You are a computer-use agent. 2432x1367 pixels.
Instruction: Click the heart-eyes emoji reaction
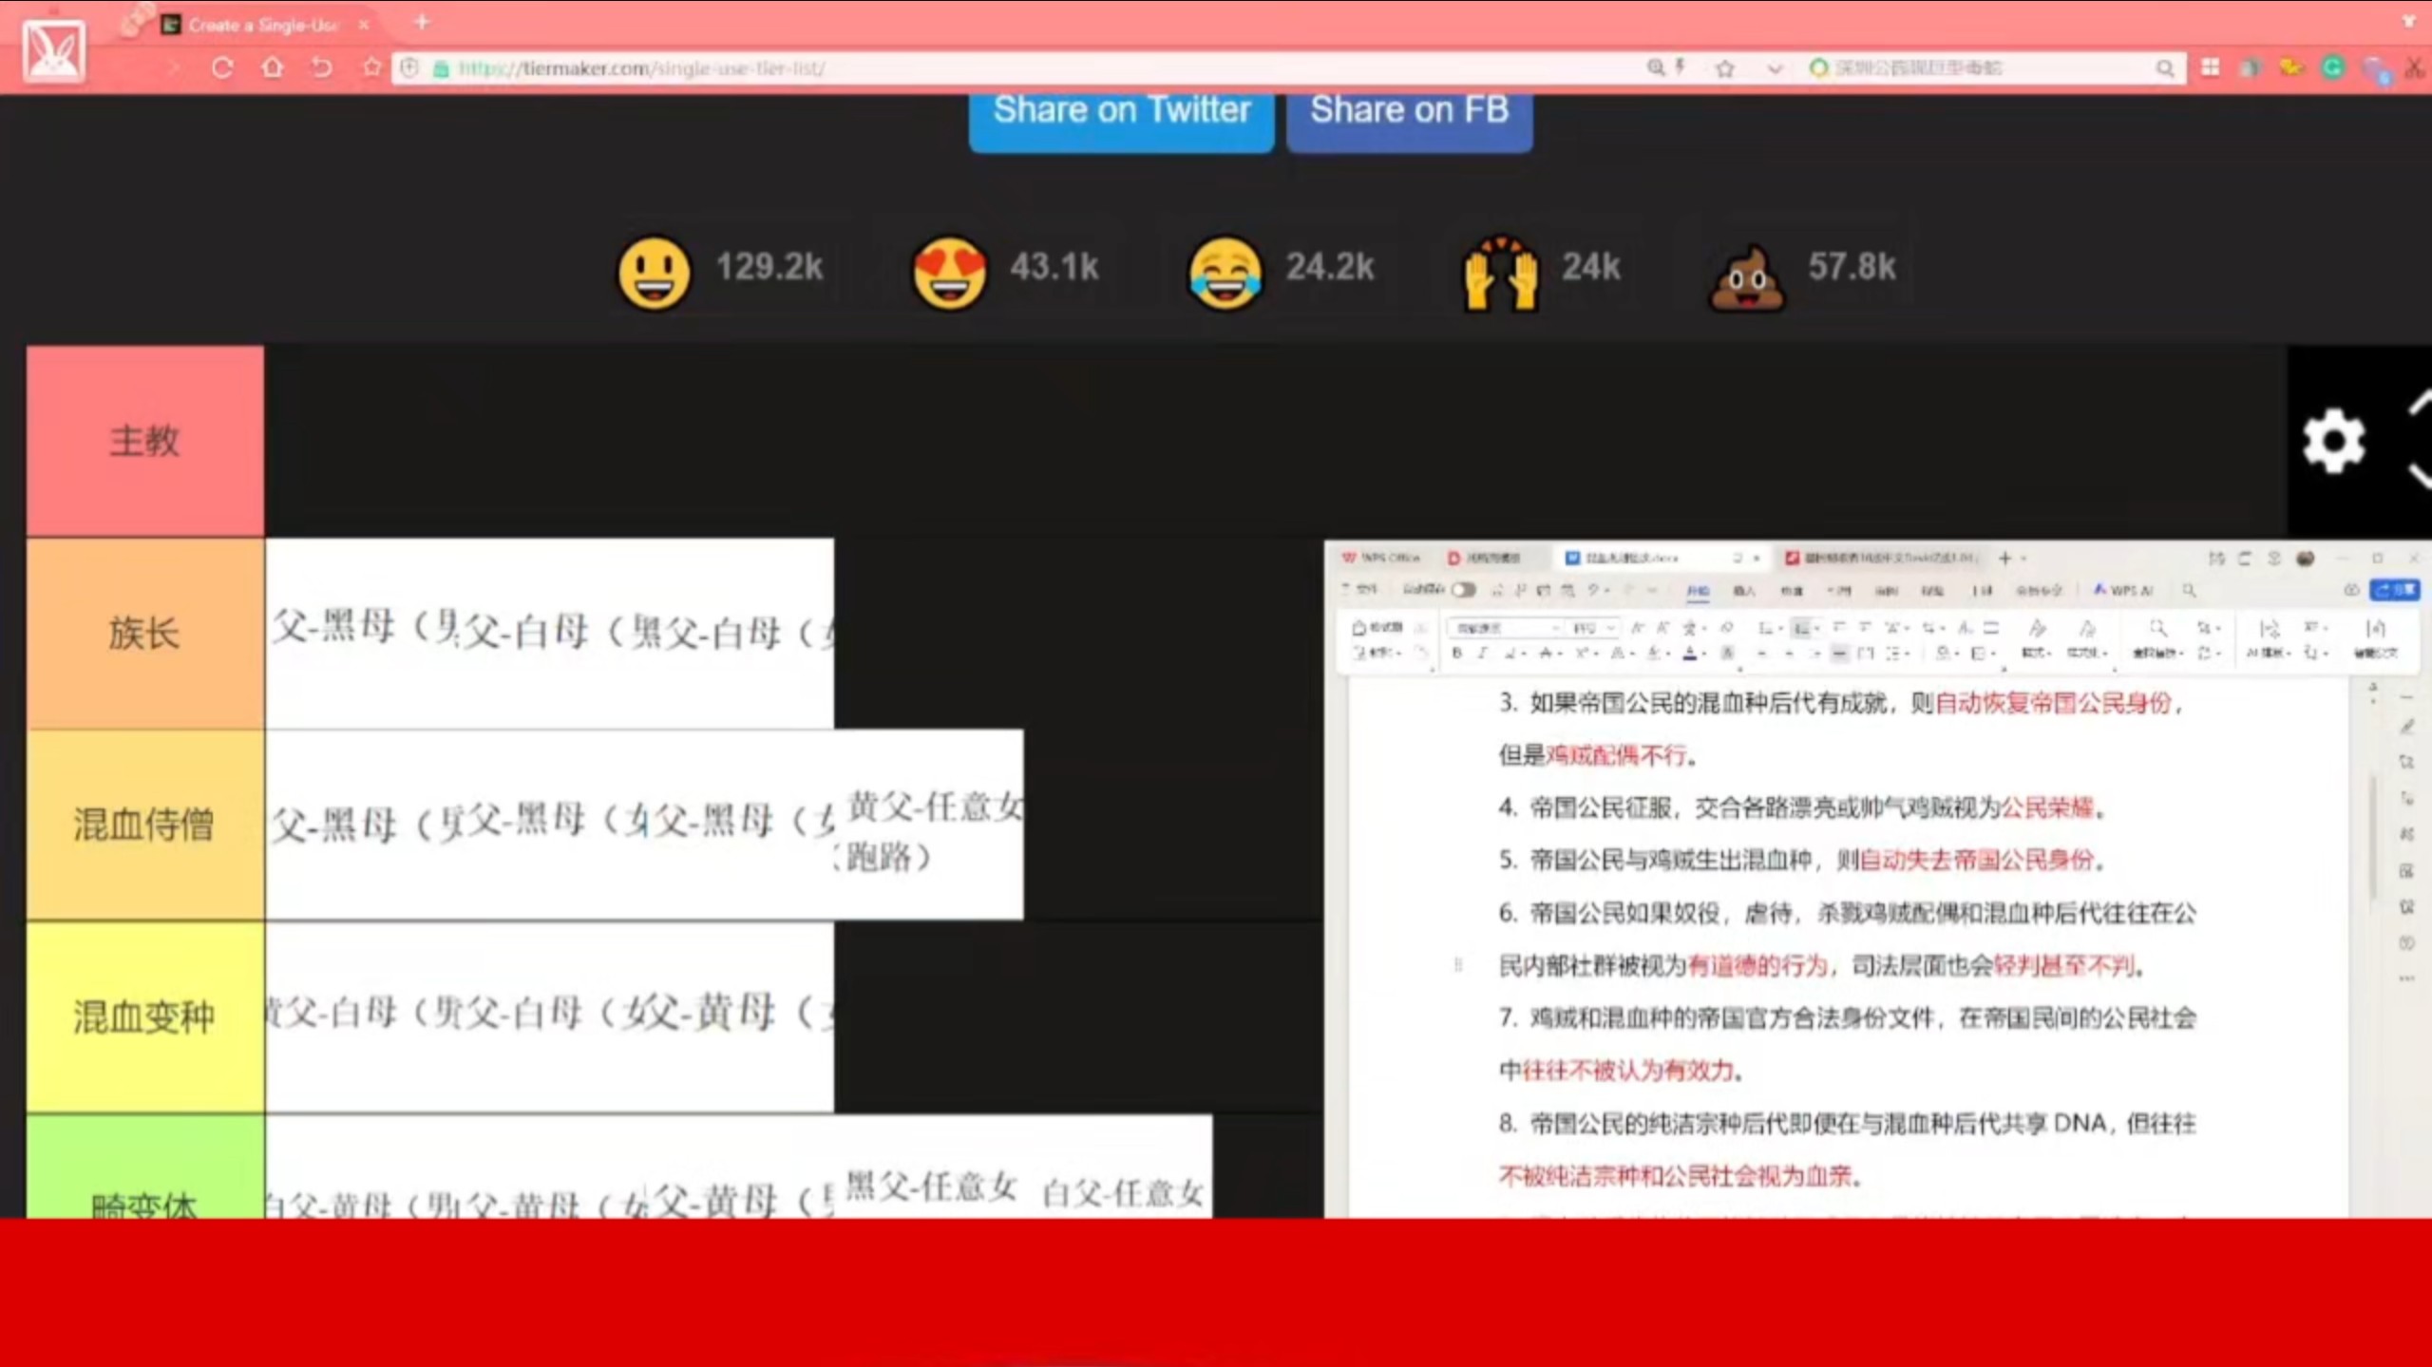pyautogui.click(x=948, y=274)
